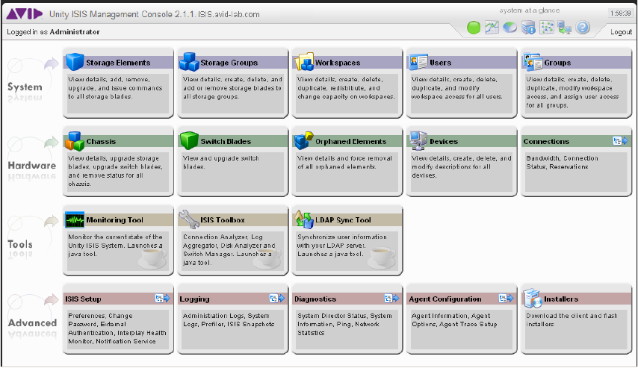The width and height of the screenshot is (638, 368).
Task: Click 'View and upgrade switch blades' description
Action: click(x=221, y=162)
